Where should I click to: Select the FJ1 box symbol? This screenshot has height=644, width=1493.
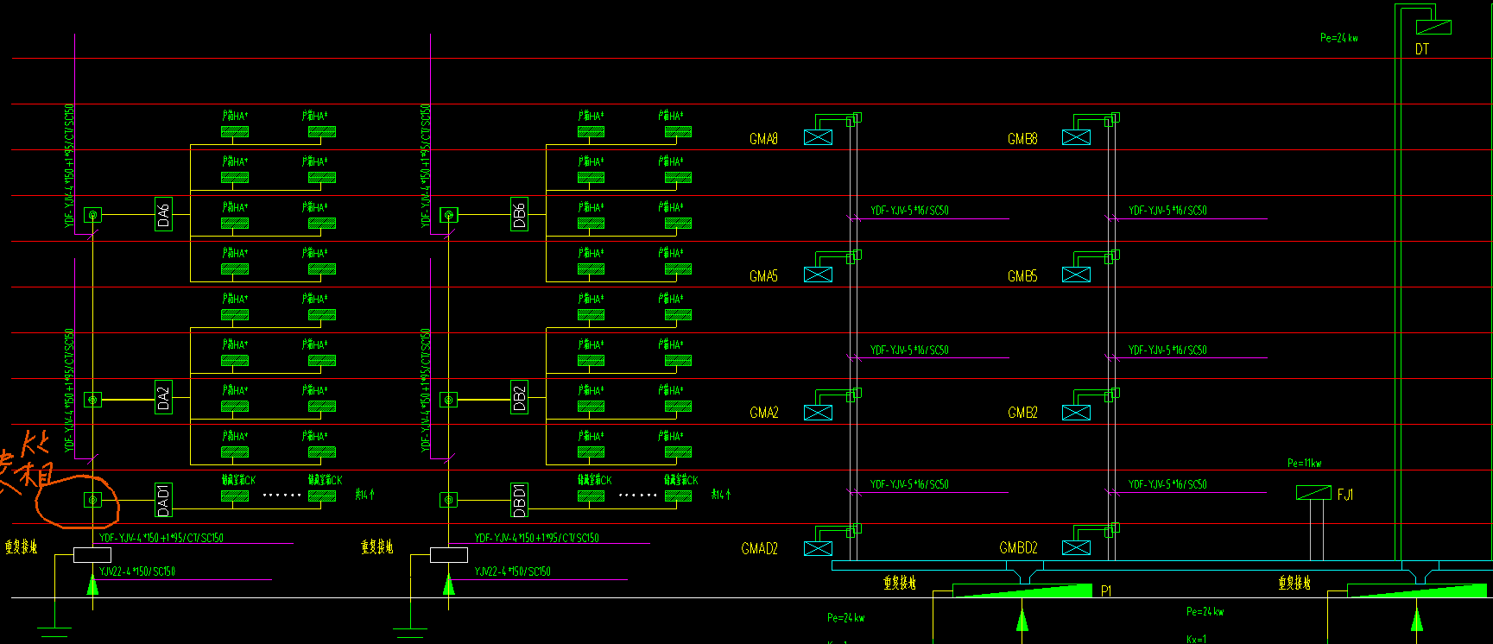click(1313, 493)
